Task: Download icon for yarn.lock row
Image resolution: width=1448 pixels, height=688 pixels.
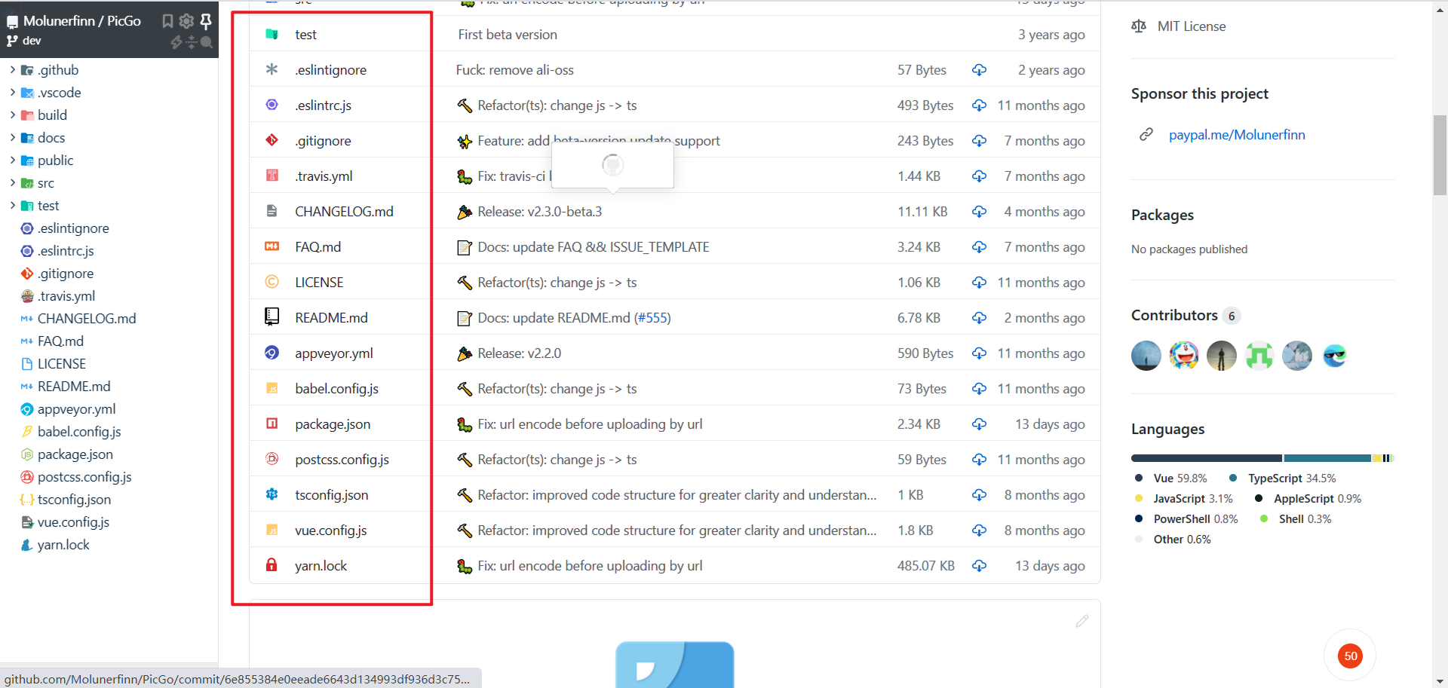Action: click(979, 566)
